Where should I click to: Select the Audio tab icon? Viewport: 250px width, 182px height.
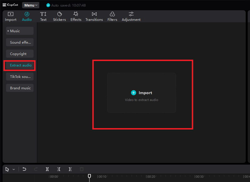[x=27, y=14]
